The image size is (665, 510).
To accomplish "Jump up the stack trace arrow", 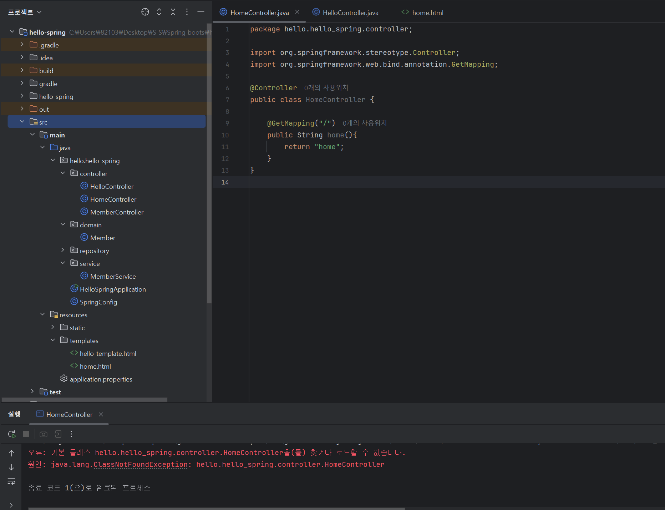I will pos(11,453).
